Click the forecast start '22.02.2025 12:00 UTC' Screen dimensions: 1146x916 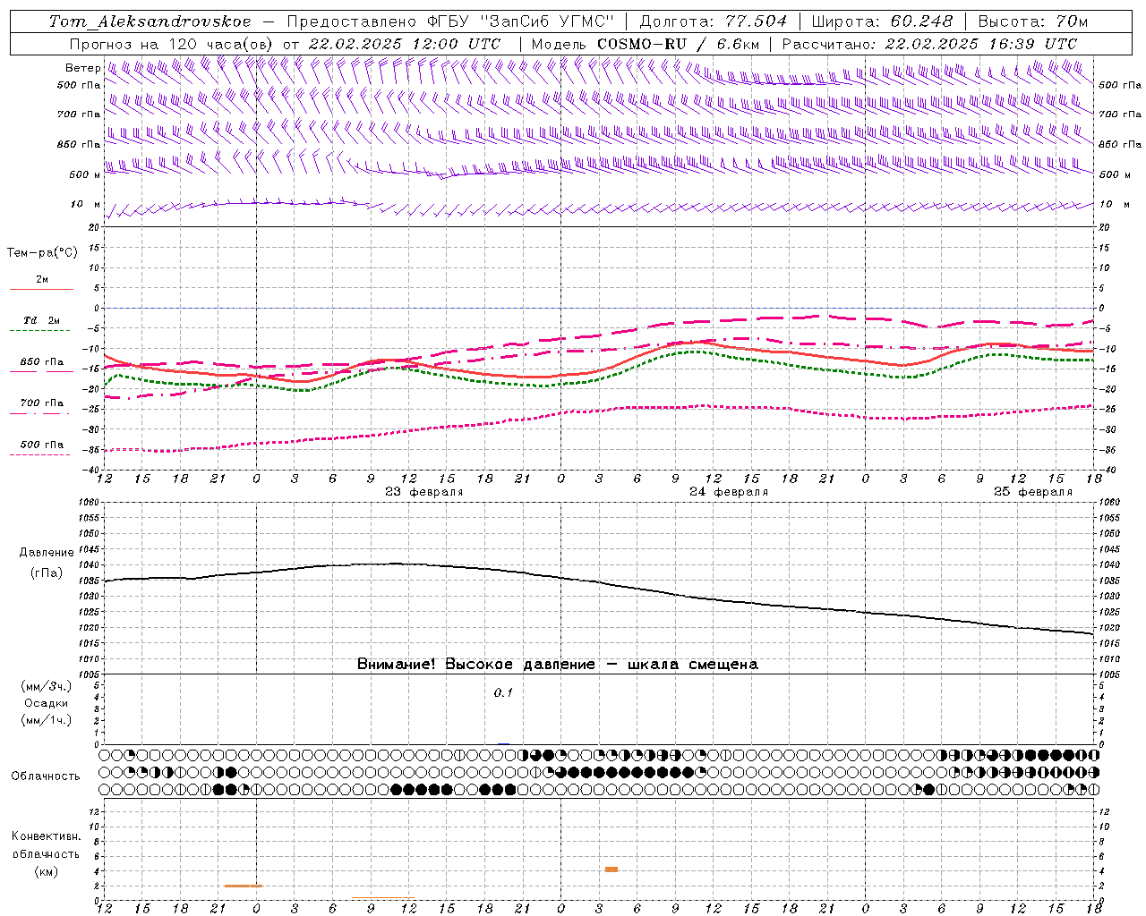405,44
